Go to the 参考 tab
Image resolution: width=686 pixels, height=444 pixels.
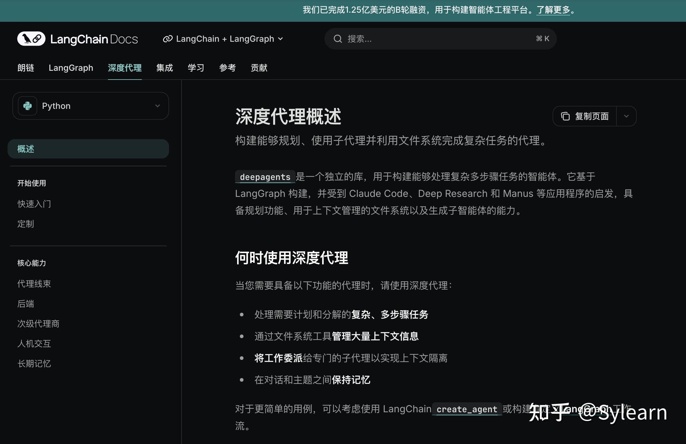click(227, 68)
